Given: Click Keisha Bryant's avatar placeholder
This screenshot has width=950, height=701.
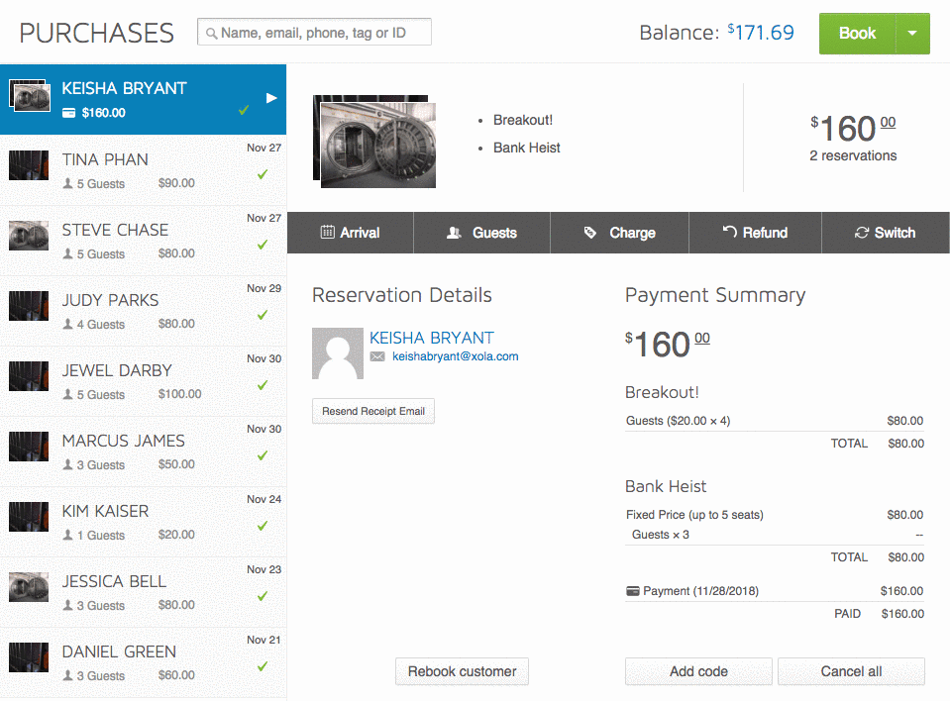Looking at the screenshot, I should pos(338,353).
